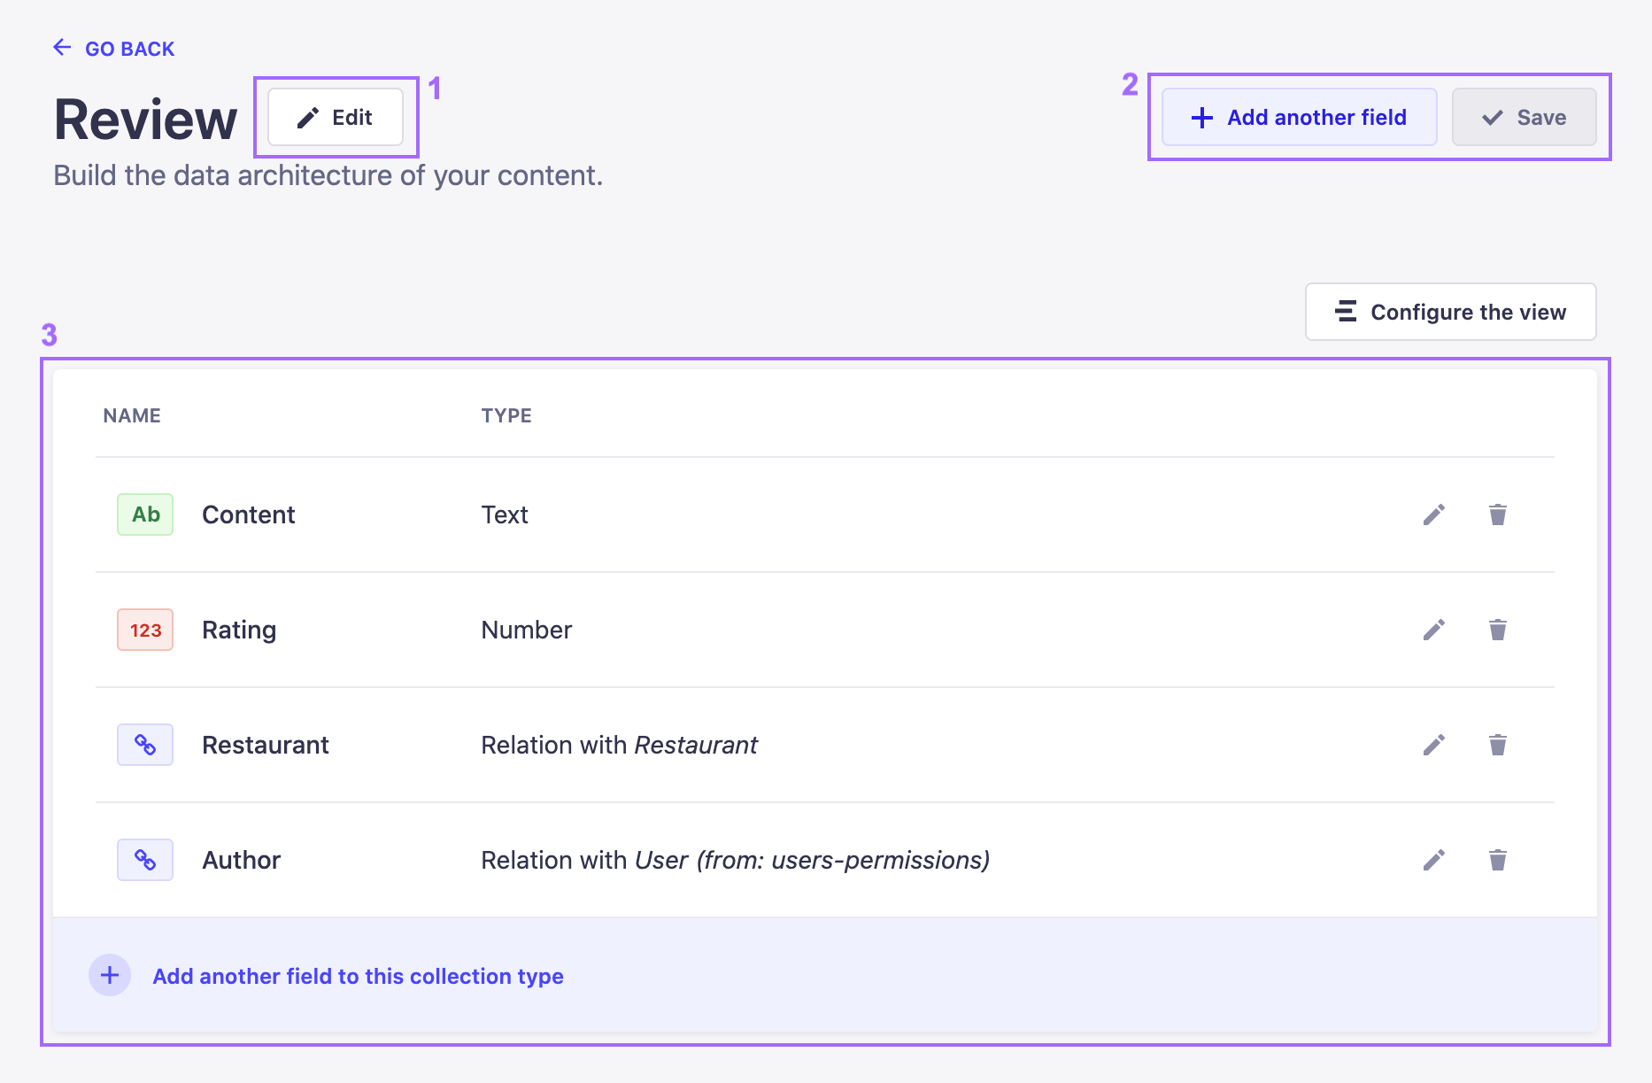Edit the Content field using its pencil icon
Image resolution: width=1652 pixels, height=1083 pixels.
(x=1434, y=514)
